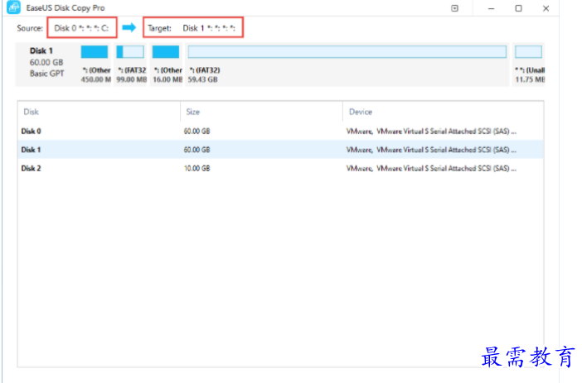Select the Target Disk 1 field
Image resolution: width=582 pixels, height=383 pixels.
tap(193, 28)
